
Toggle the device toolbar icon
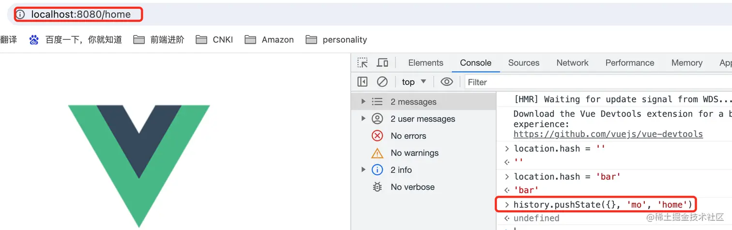click(x=382, y=62)
